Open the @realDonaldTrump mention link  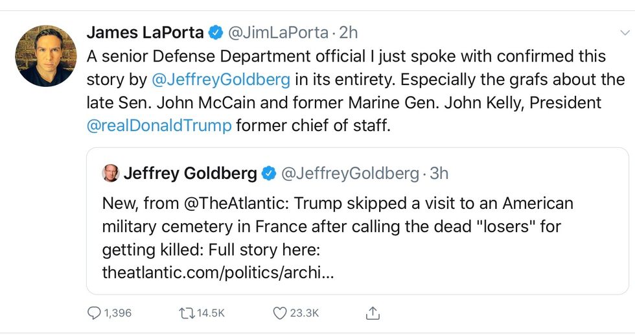[159, 125]
